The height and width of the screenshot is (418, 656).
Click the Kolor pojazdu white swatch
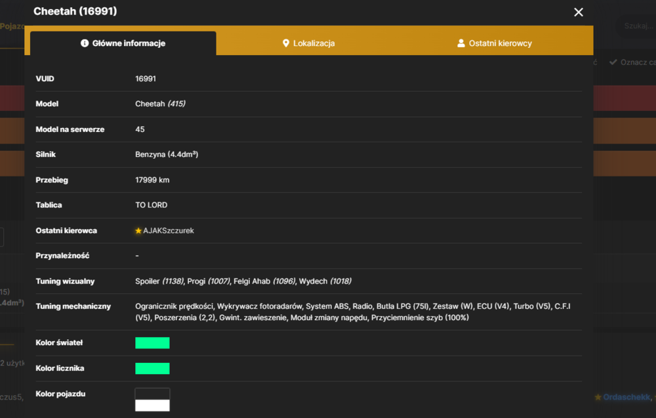point(152,406)
